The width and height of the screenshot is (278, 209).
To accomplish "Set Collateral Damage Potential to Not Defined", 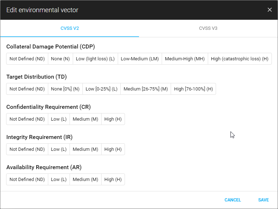I will [27, 59].
